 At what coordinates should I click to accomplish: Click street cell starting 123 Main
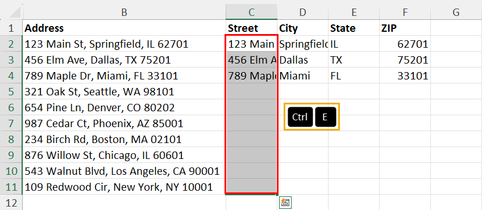tap(251, 44)
